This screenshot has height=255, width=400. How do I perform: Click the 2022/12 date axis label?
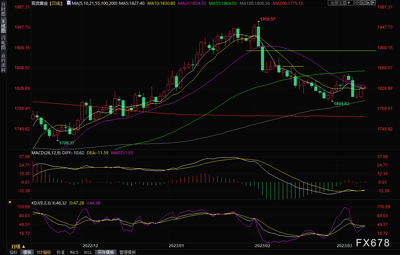click(90, 245)
